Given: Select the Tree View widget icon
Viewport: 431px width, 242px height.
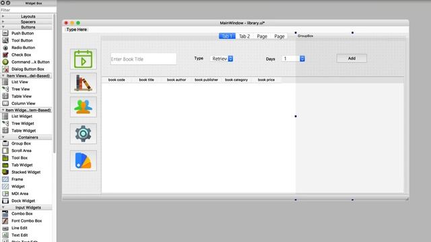Looking at the screenshot, I should (x=5, y=89).
